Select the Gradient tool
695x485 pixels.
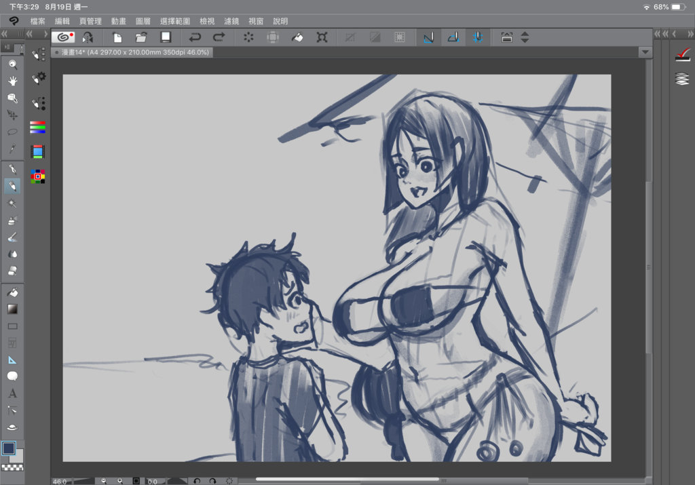click(x=12, y=309)
